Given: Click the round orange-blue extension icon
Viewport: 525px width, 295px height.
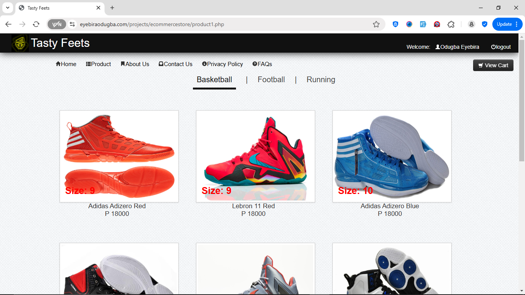Looking at the screenshot, I should [409, 24].
